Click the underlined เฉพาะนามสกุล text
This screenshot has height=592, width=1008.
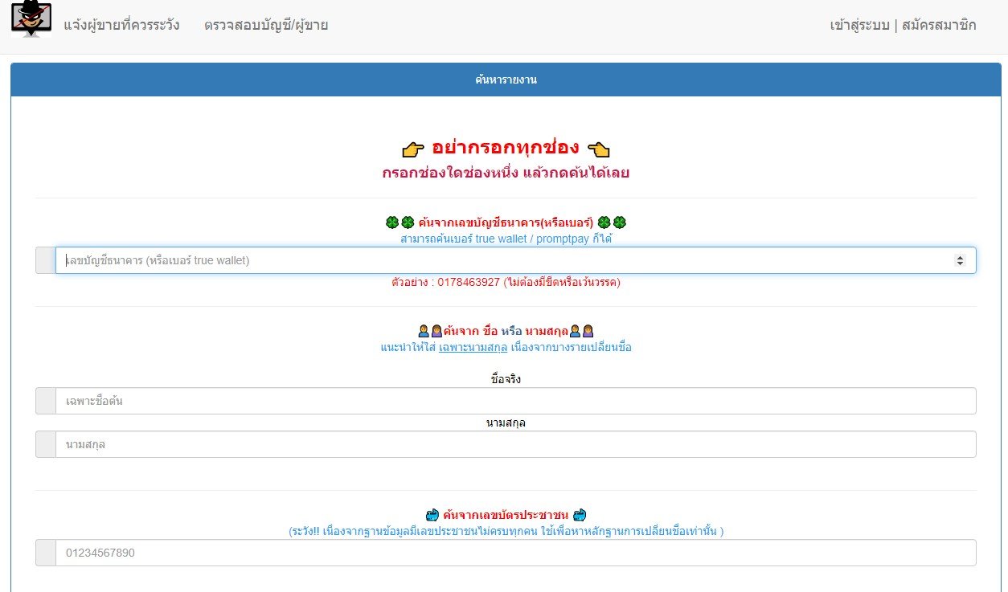tap(473, 347)
